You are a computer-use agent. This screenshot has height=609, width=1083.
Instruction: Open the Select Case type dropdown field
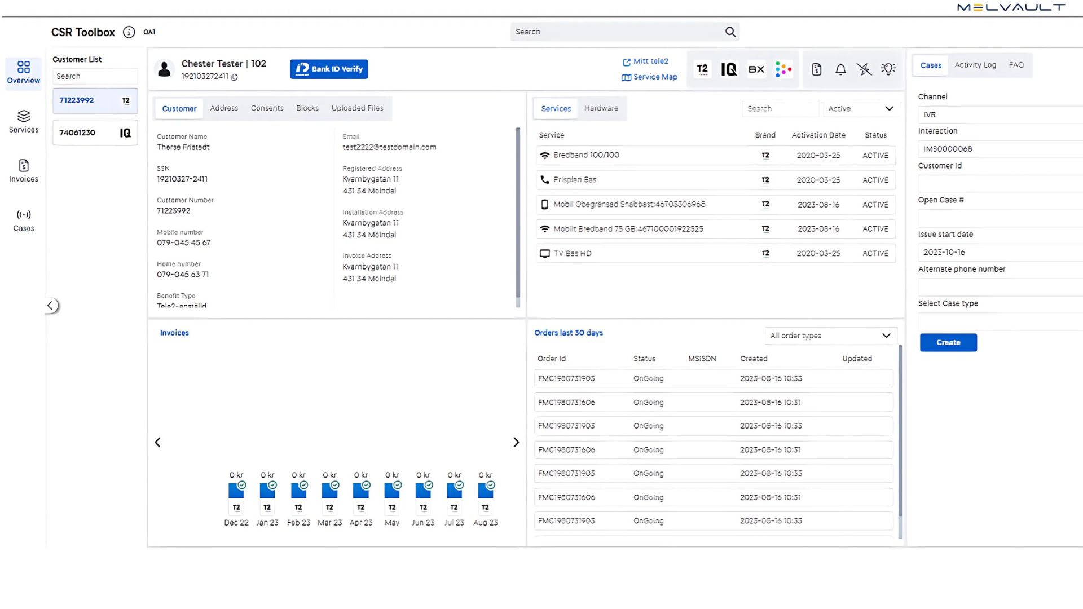click(1000, 321)
